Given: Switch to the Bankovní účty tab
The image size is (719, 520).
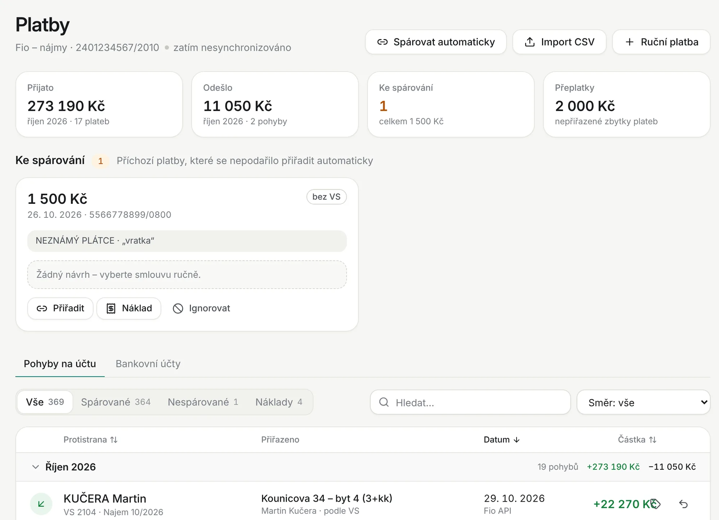Looking at the screenshot, I should (148, 364).
